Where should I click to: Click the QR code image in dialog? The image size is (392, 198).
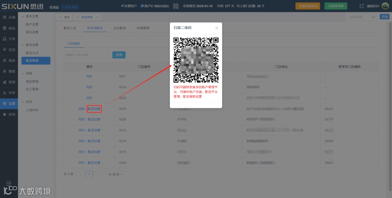[x=196, y=60]
